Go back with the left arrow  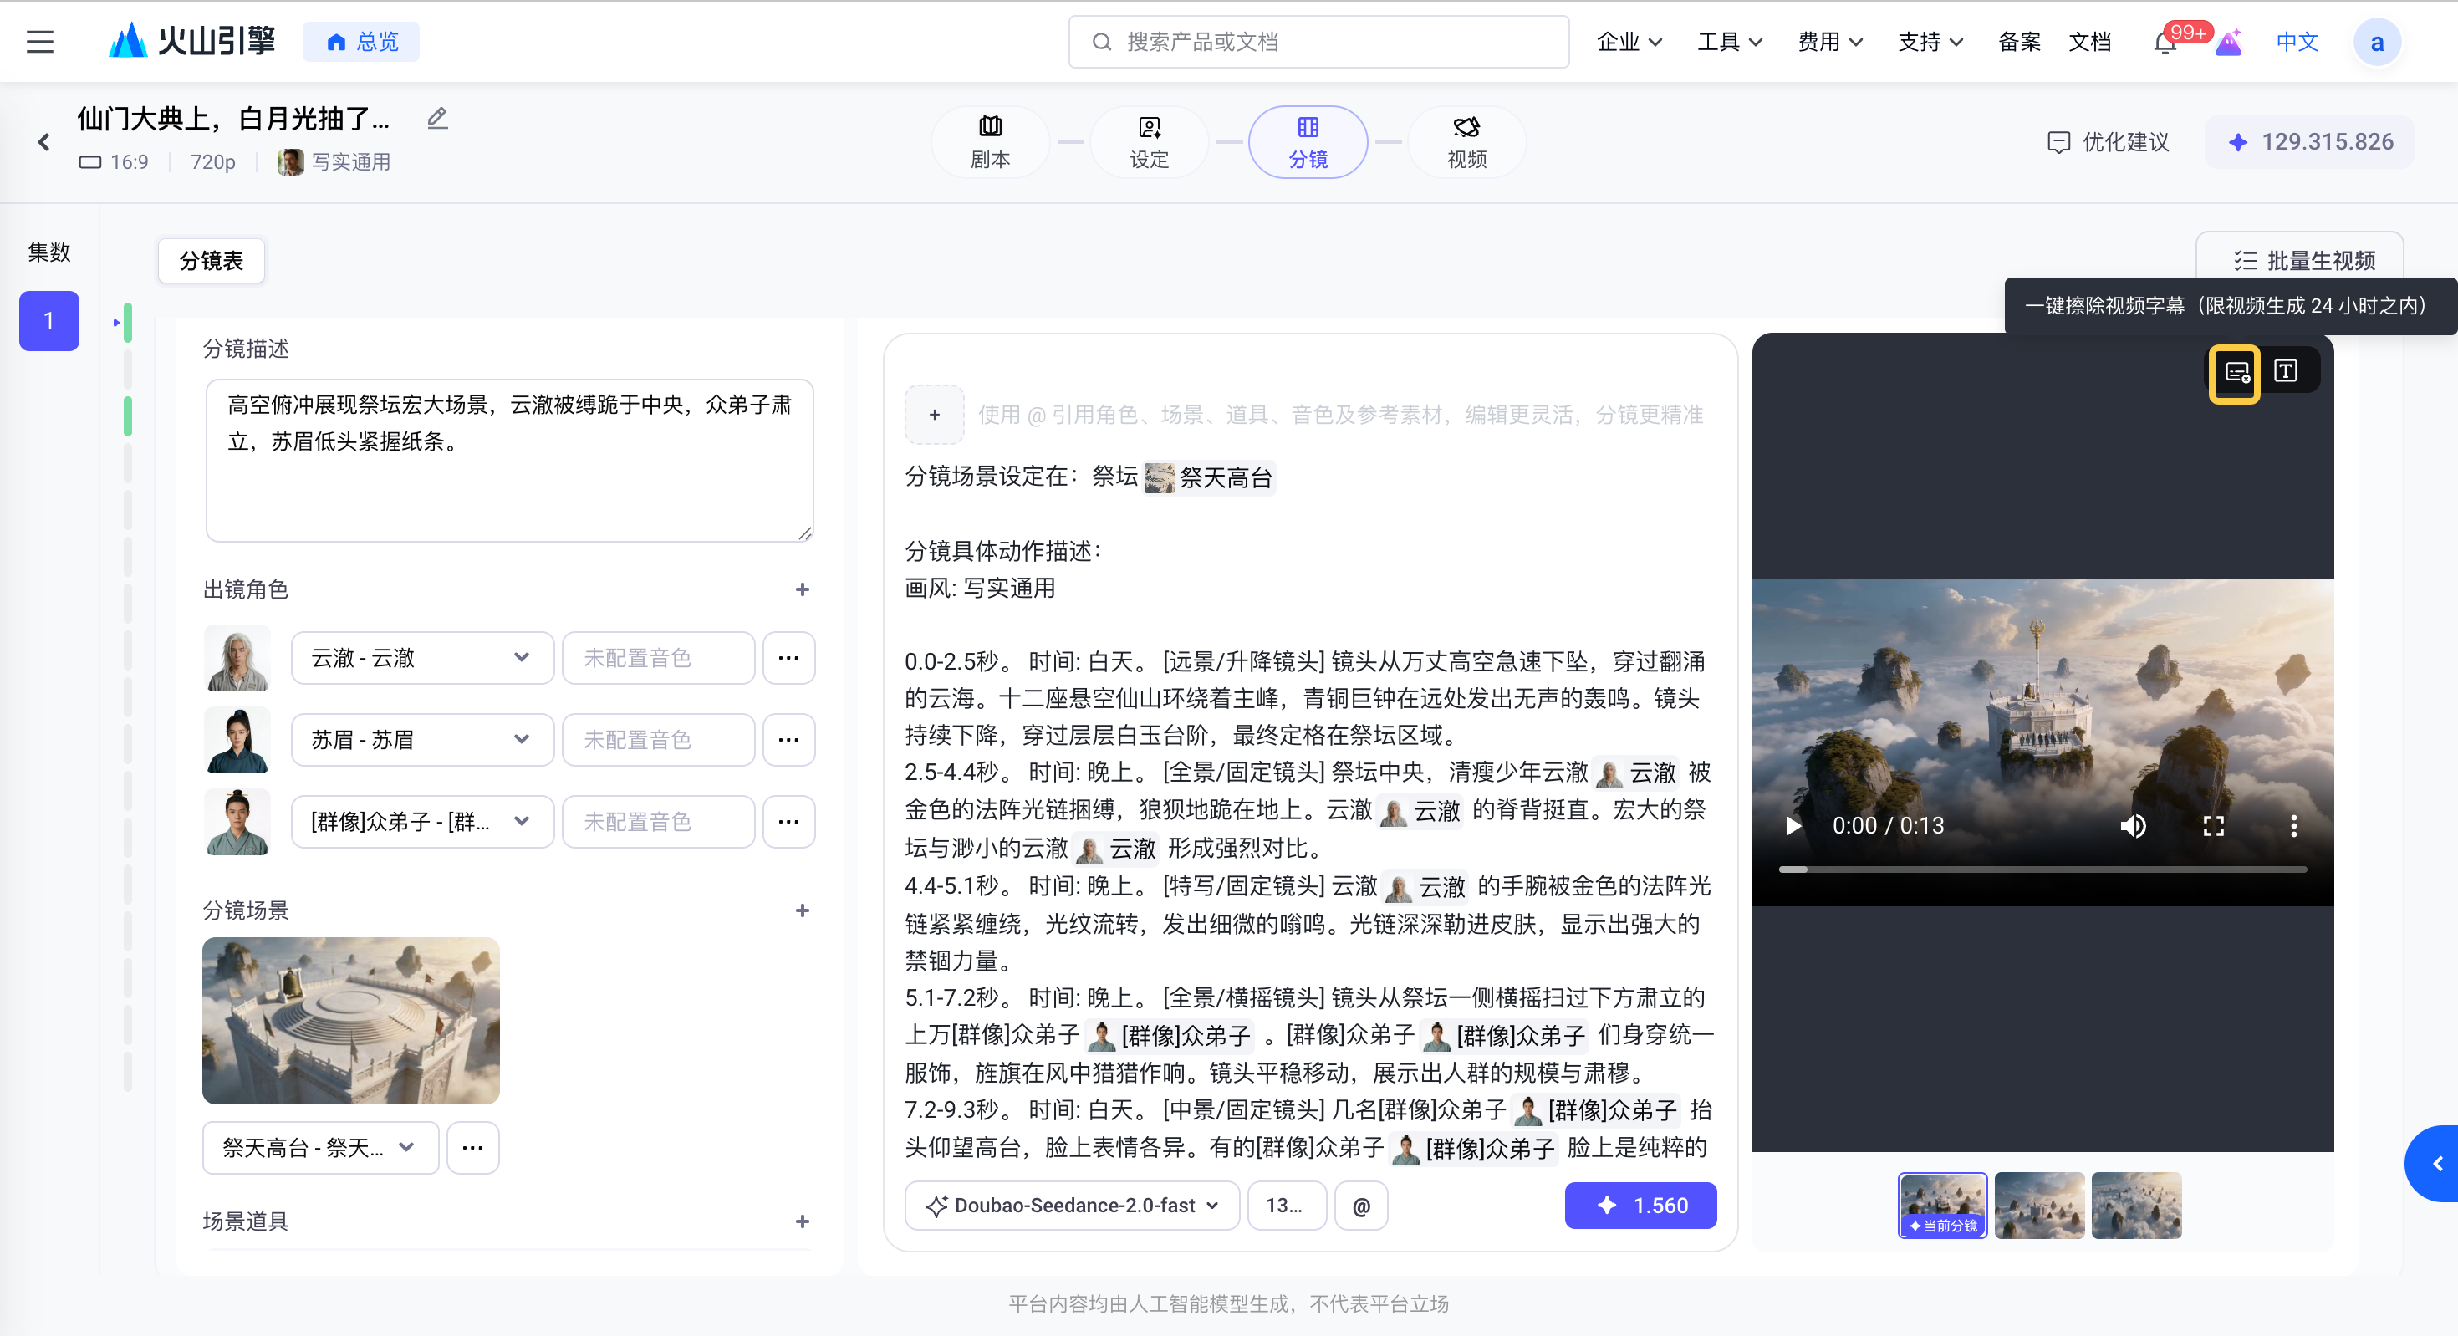43,142
